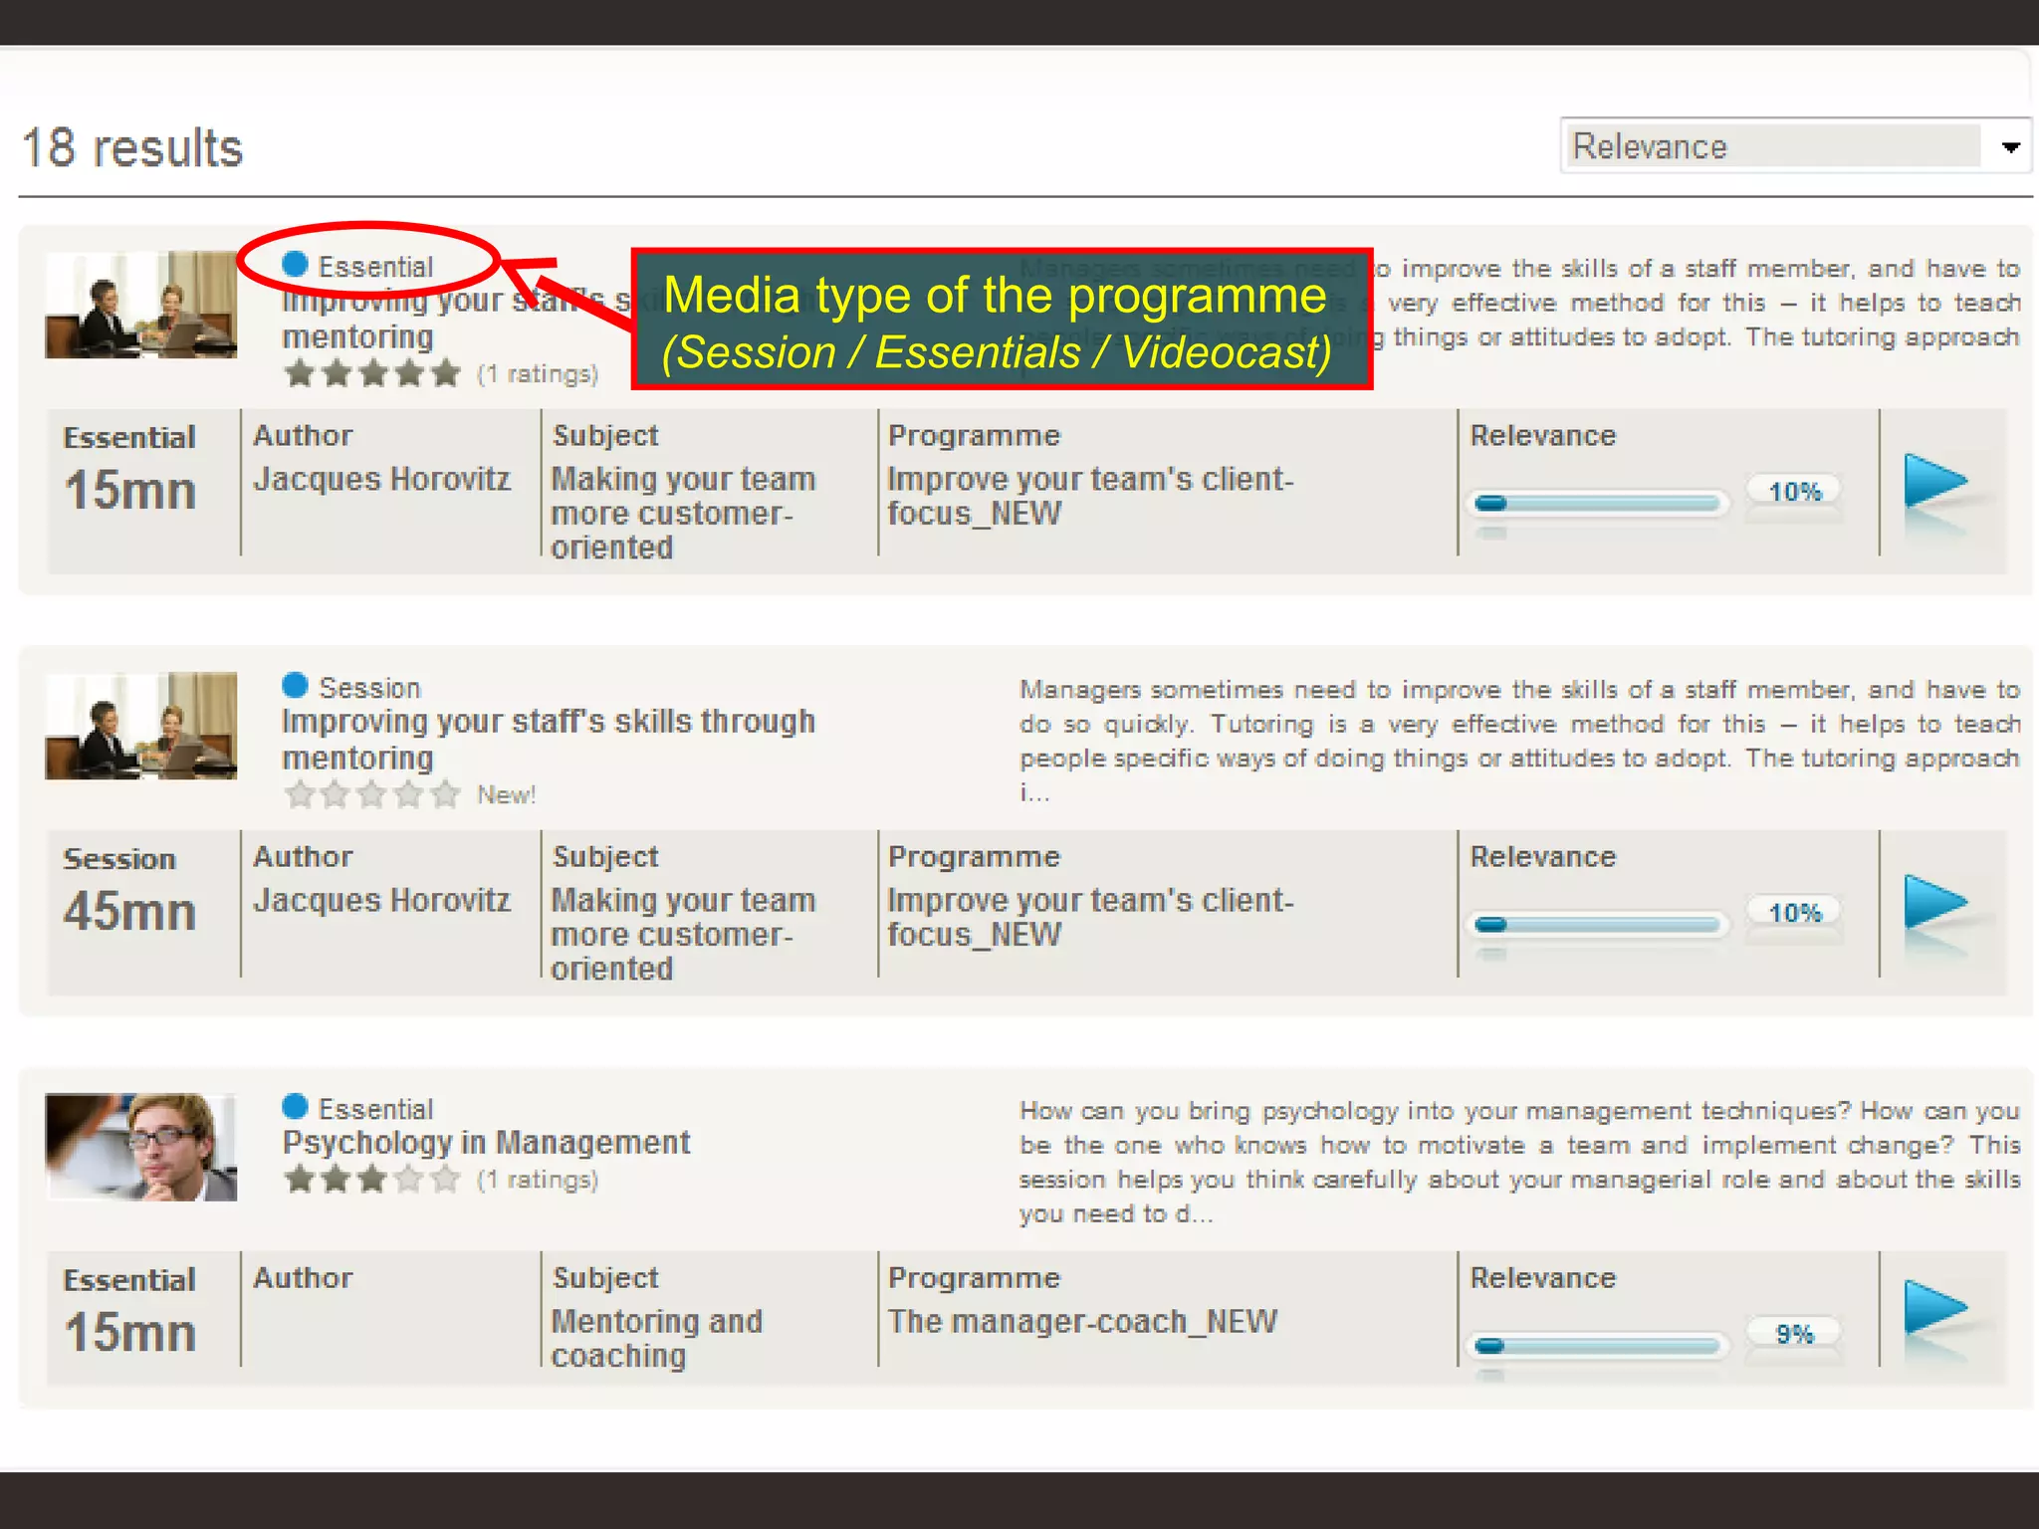The width and height of the screenshot is (2039, 1529).
Task: Click author Jacques Horovitz in 15mn Essential row
Action: click(381, 479)
